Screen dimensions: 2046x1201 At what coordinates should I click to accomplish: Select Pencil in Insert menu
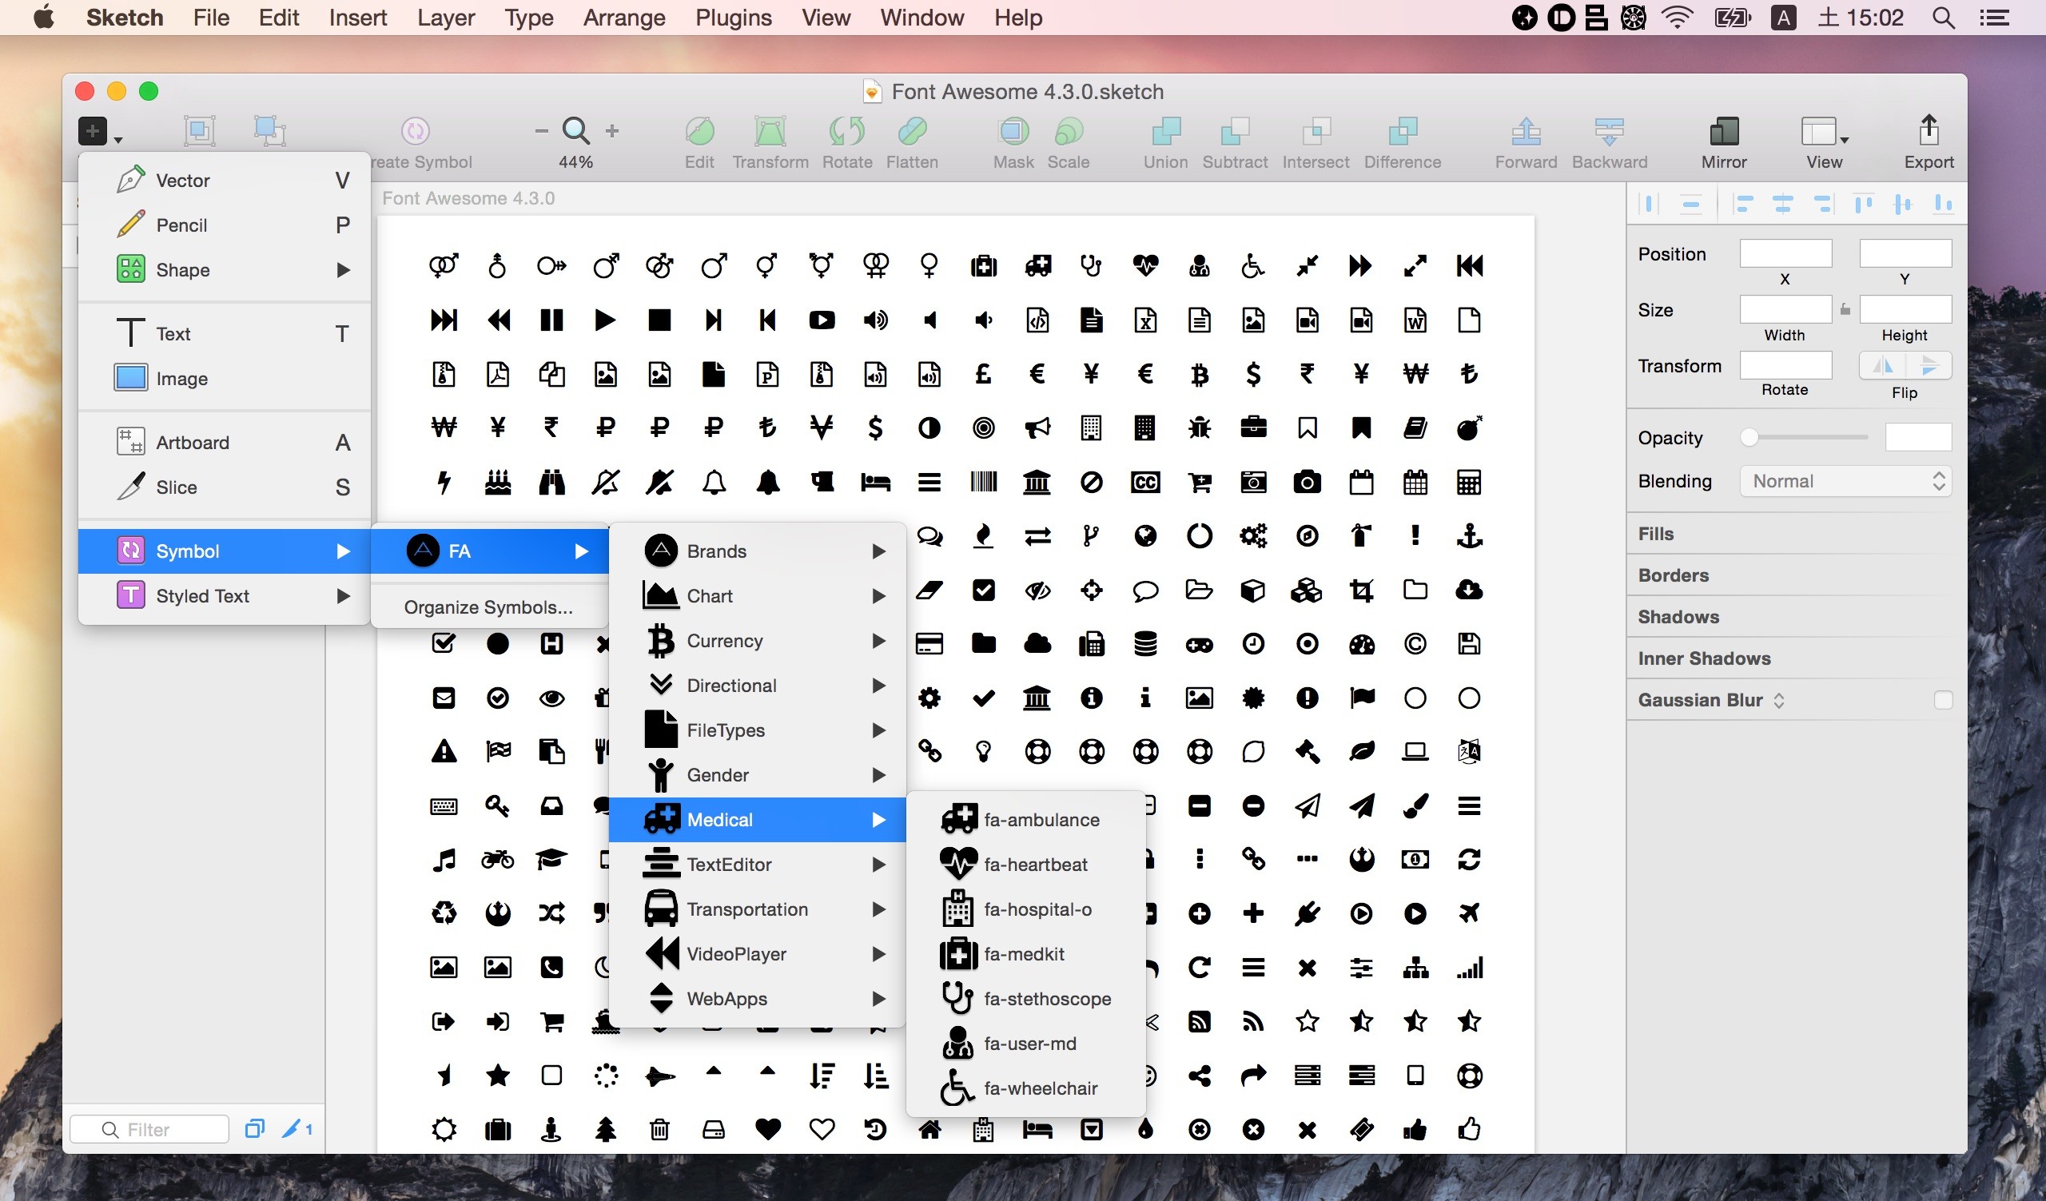[224, 225]
